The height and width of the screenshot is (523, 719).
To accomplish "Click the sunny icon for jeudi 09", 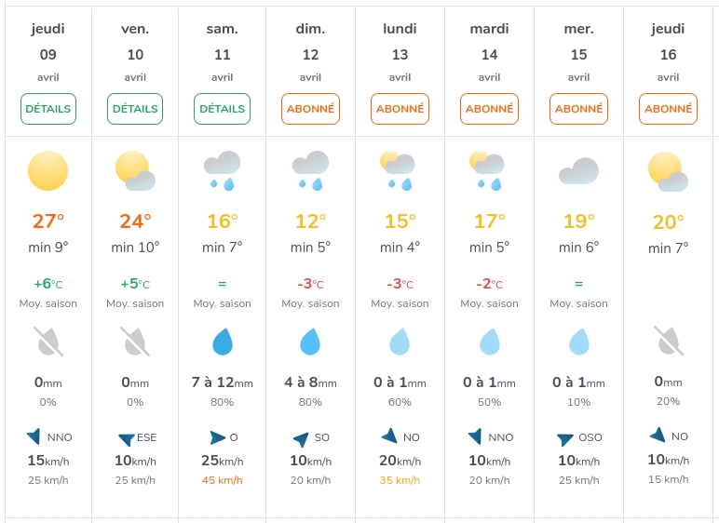I will tap(48, 170).
